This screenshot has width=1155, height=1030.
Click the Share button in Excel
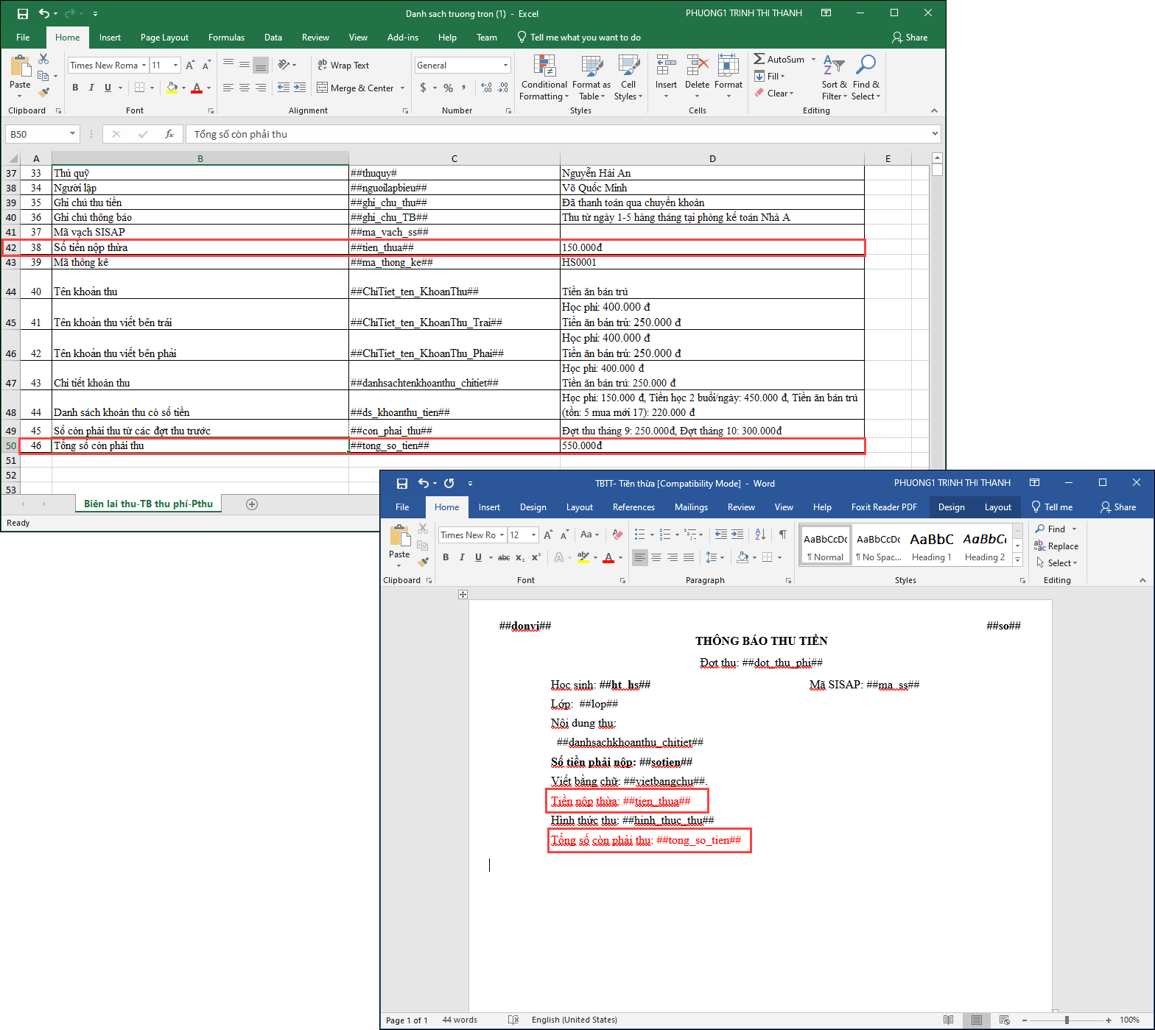tap(910, 38)
